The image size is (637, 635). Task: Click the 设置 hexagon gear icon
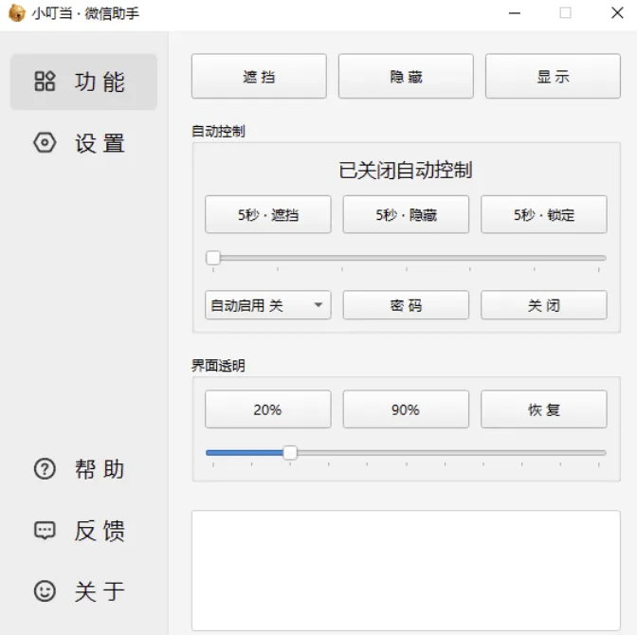[45, 143]
